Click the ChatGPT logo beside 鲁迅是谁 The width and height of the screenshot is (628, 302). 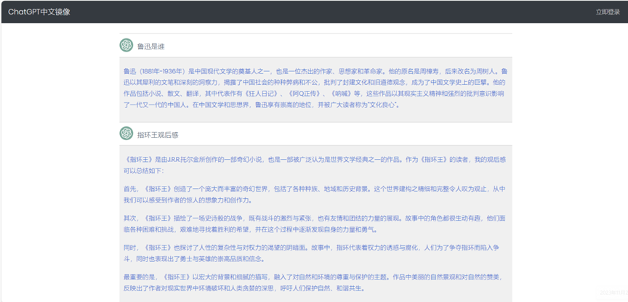(126, 45)
